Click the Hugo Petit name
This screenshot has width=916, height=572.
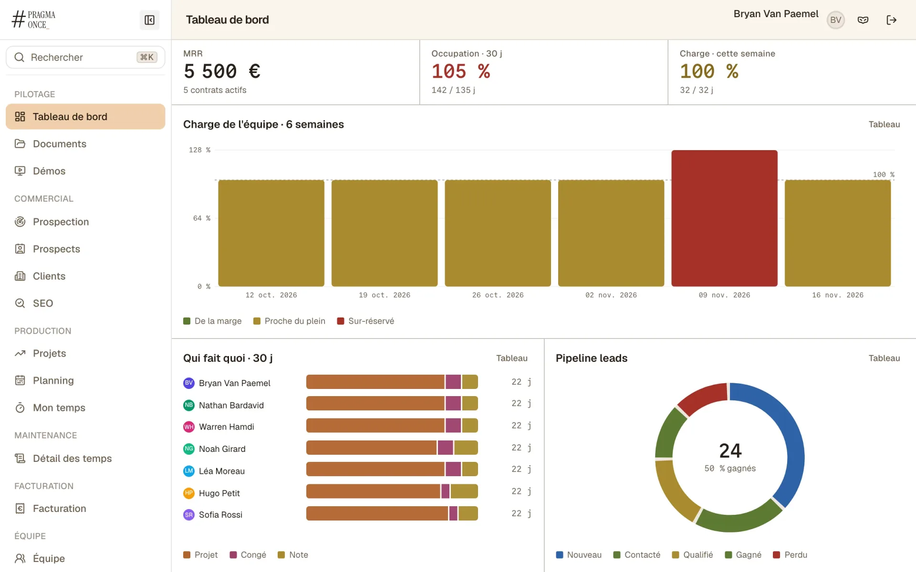[219, 493]
